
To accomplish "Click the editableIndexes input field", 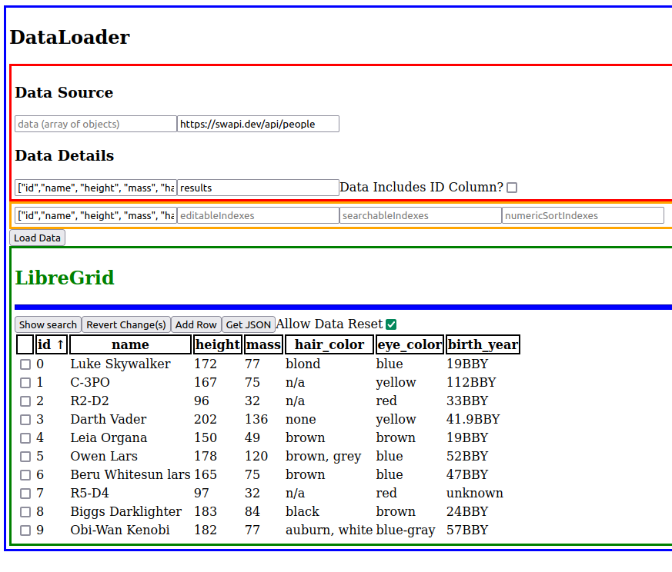I will pos(258,215).
